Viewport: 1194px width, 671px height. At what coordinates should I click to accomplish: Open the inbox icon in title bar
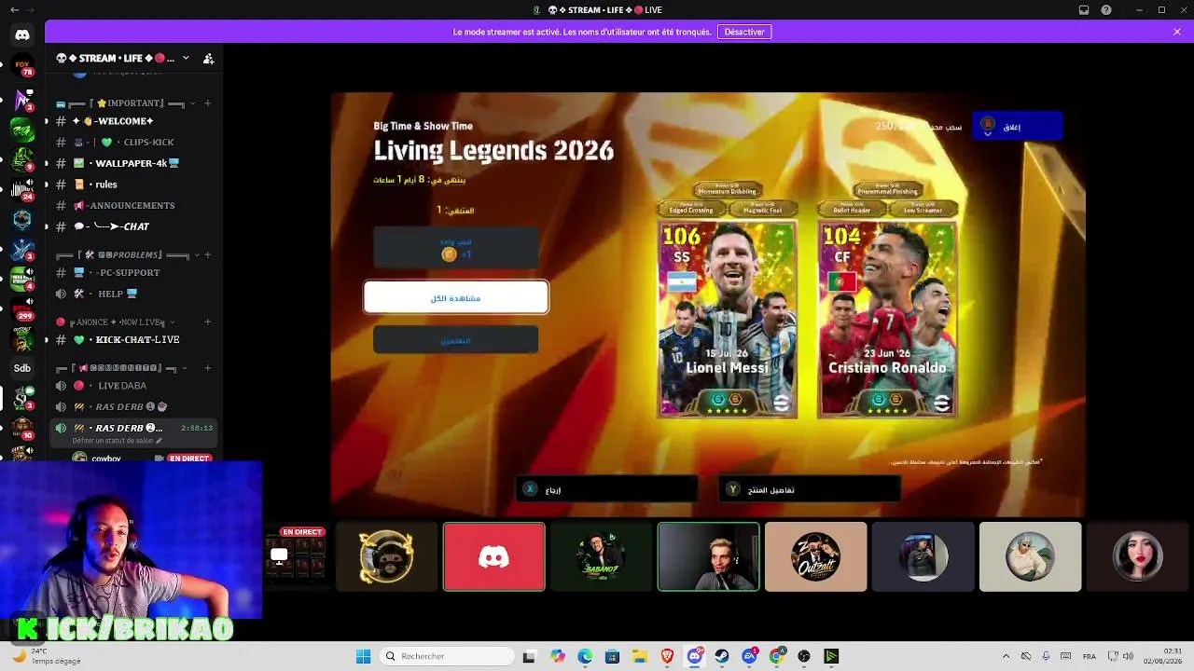click(x=1084, y=10)
